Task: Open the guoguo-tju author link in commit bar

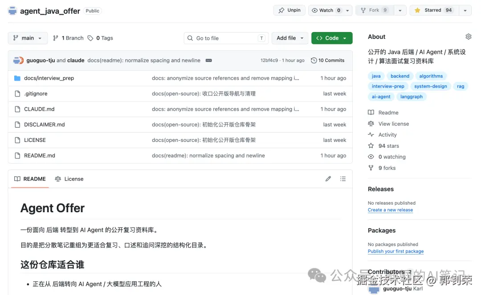Action: pos(41,61)
